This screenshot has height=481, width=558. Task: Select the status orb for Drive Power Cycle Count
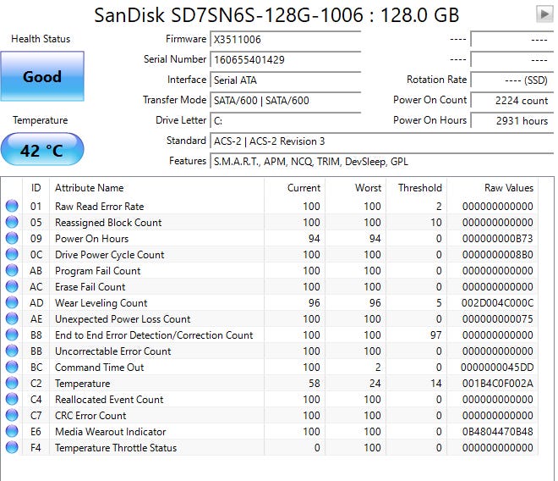coord(12,254)
